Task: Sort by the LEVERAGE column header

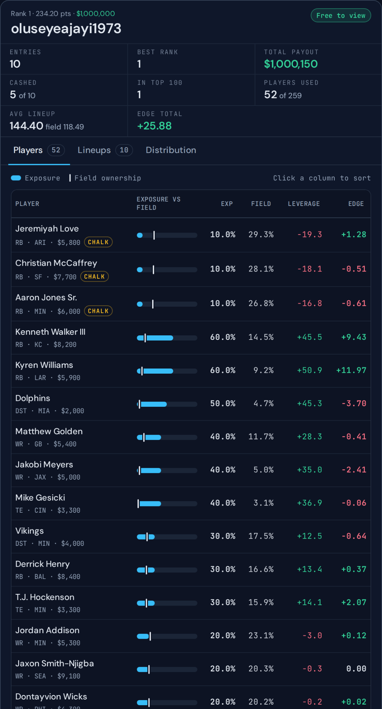Action: point(304,204)
